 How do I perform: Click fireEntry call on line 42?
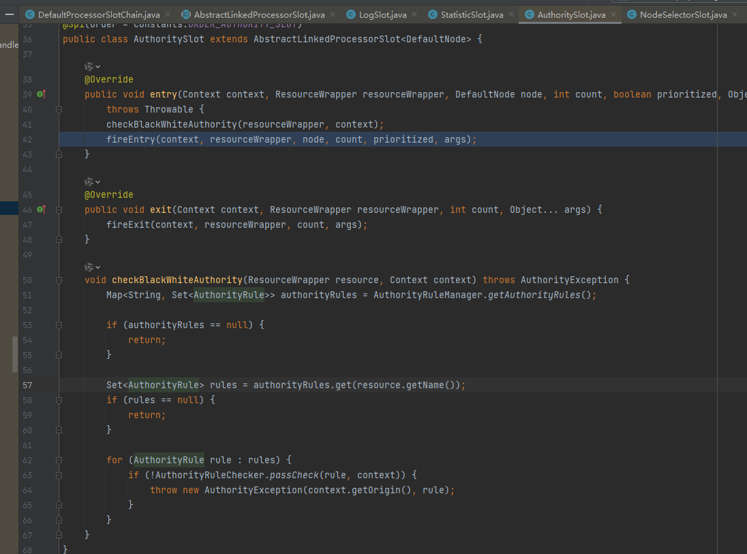click(131, 139)
